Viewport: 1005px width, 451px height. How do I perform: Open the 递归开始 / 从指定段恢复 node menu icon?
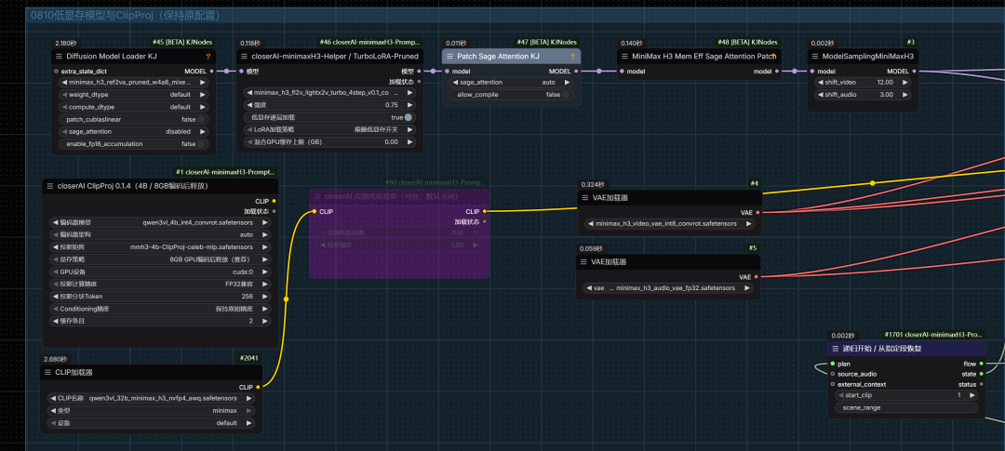835,349
